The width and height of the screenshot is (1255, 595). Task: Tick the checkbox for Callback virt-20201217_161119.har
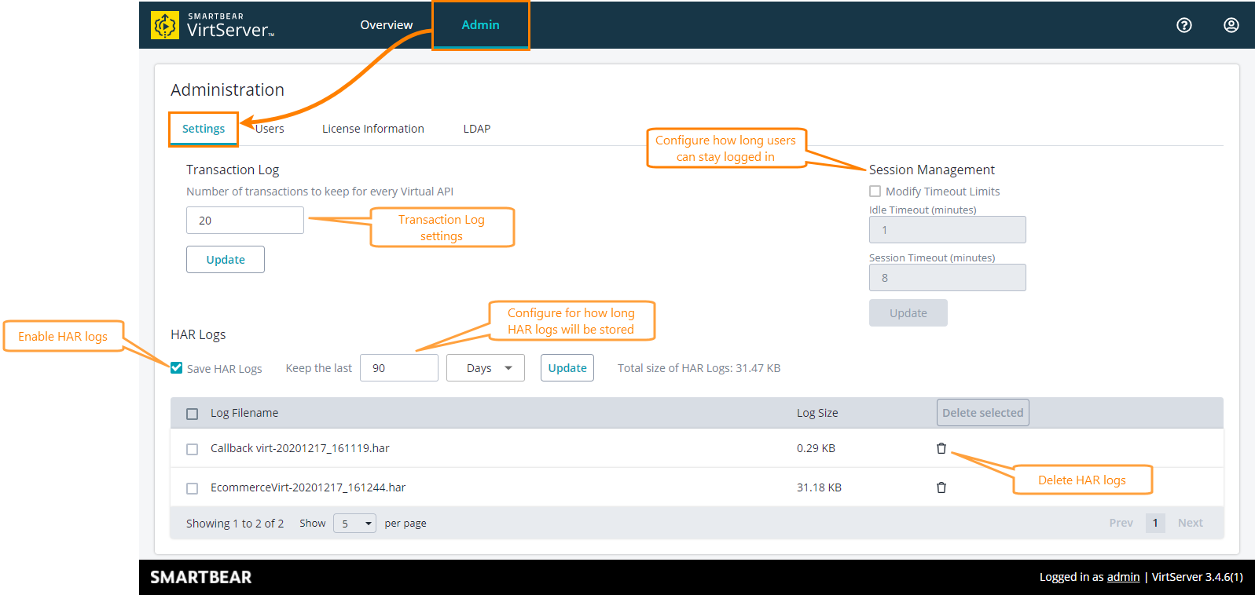(x=192, y=449)
